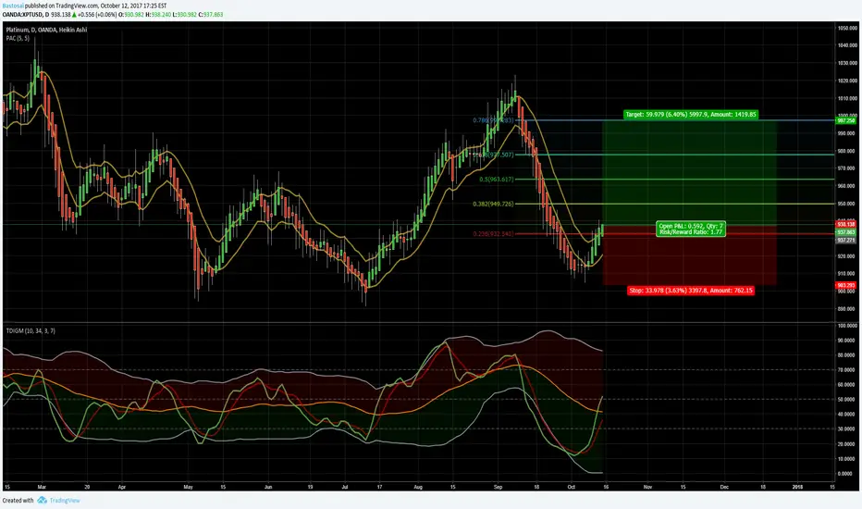Click the 50.0000 oscillator scale label
Viewport: 862px width, 509px height.
(x=847, y=400)
